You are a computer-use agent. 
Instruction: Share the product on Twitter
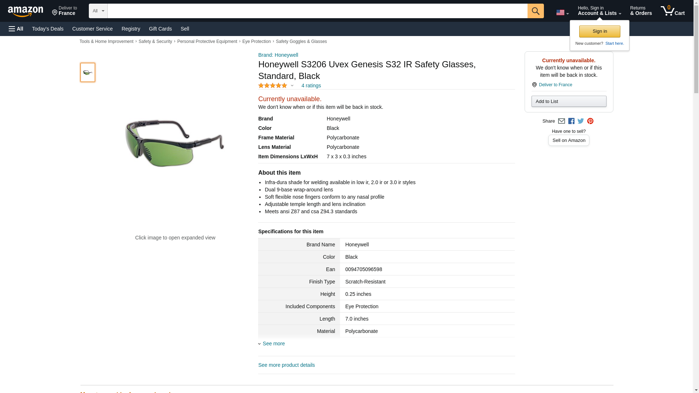pyautogui.click(x=581, y=121)
